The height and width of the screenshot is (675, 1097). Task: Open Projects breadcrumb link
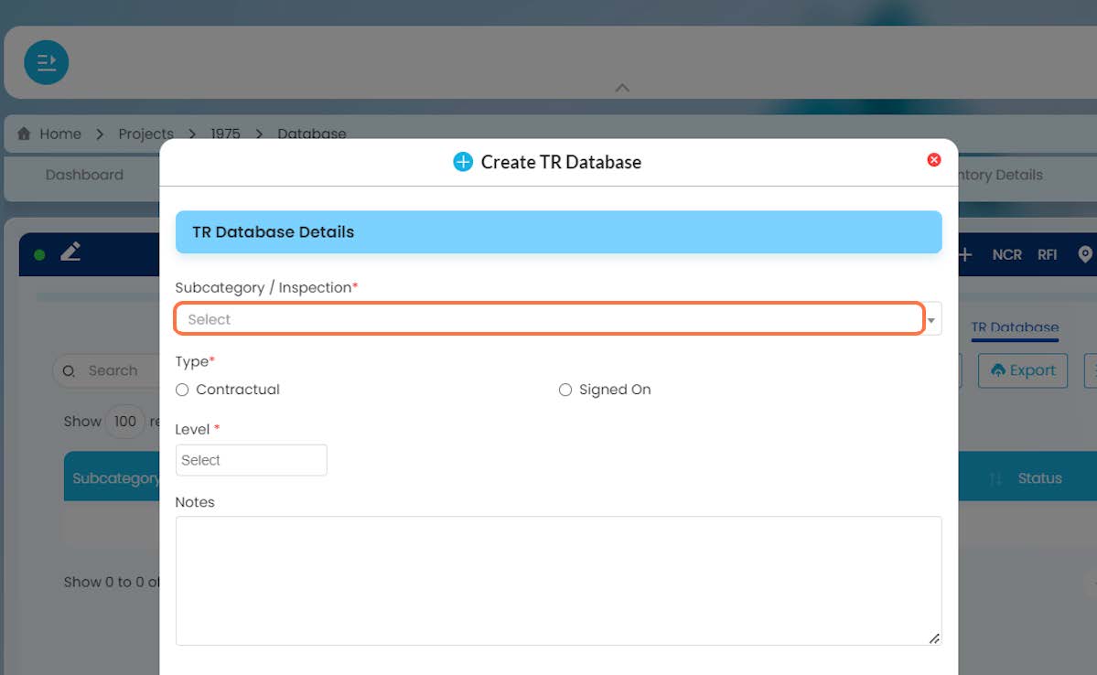click(145, 134)
